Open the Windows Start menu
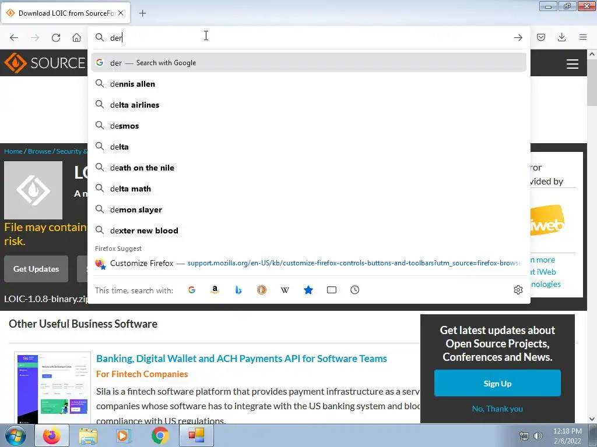This screenshot has height=447, width=597. click(15, 435)
